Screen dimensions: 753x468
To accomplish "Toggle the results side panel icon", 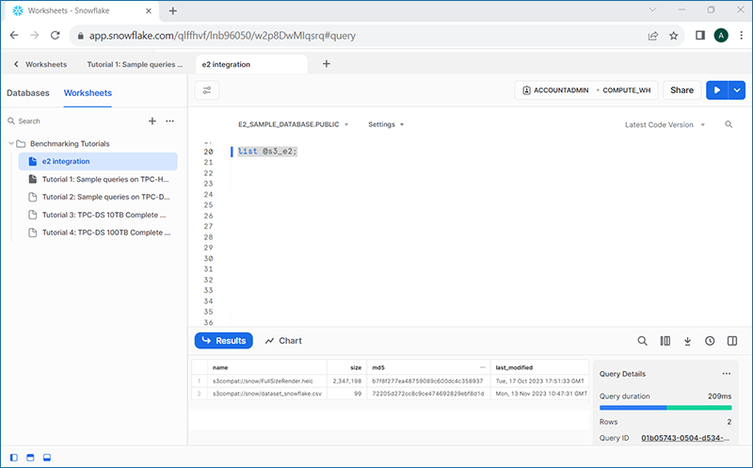I will [732, 341].
